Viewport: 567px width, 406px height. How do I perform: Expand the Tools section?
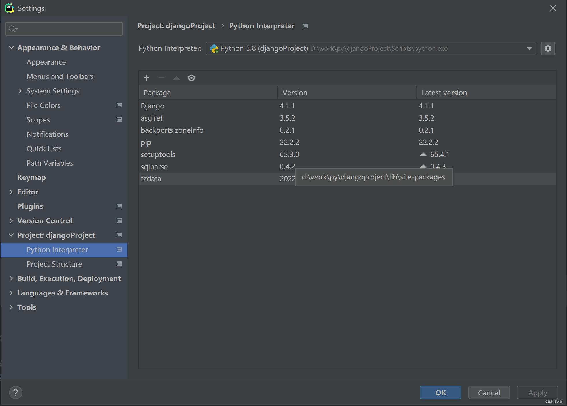tap(11, 307)
